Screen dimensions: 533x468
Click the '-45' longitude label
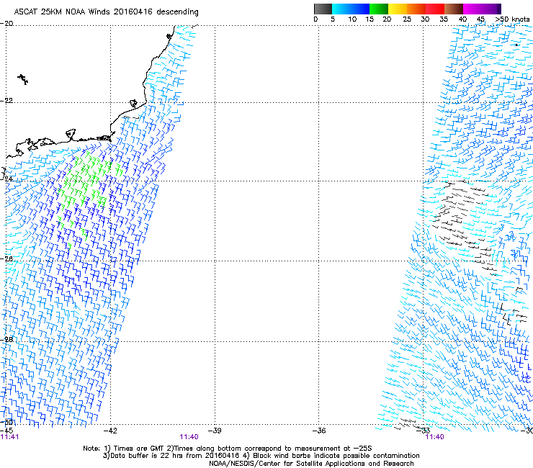[x=6, y=431]
